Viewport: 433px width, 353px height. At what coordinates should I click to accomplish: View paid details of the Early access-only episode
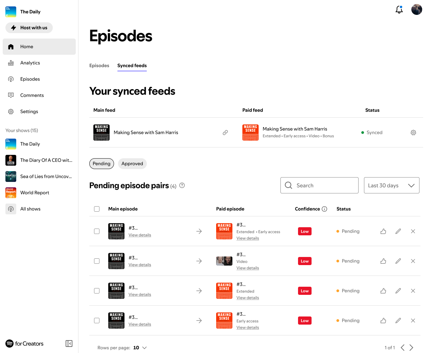[x=248, y=328]
